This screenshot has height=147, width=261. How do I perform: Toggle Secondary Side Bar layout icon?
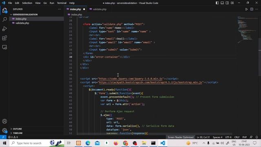227,3
